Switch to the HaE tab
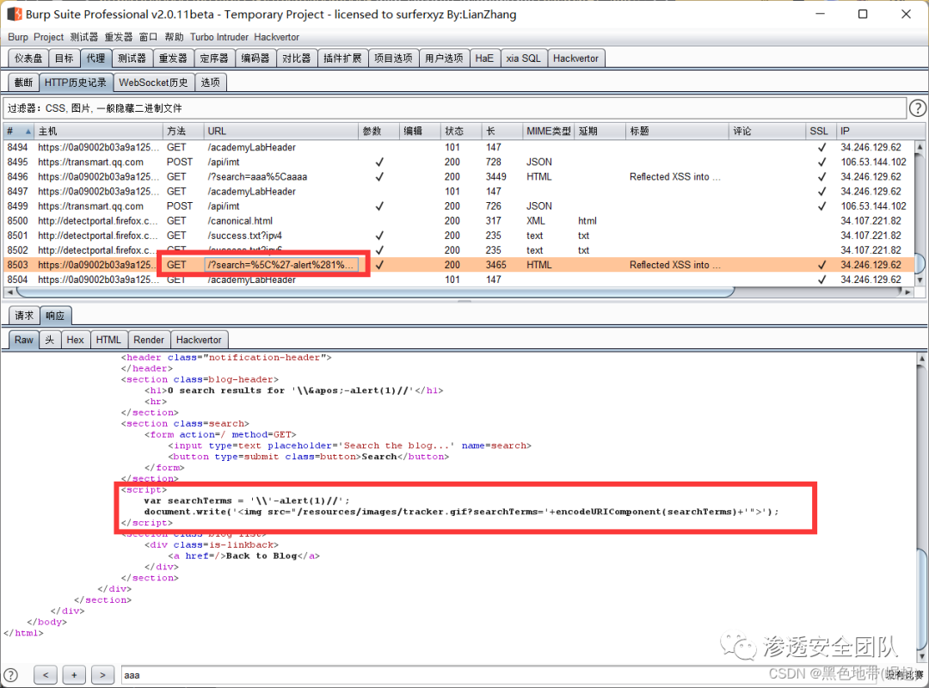Screen dimensions: 929x688 tap(484, 58)
